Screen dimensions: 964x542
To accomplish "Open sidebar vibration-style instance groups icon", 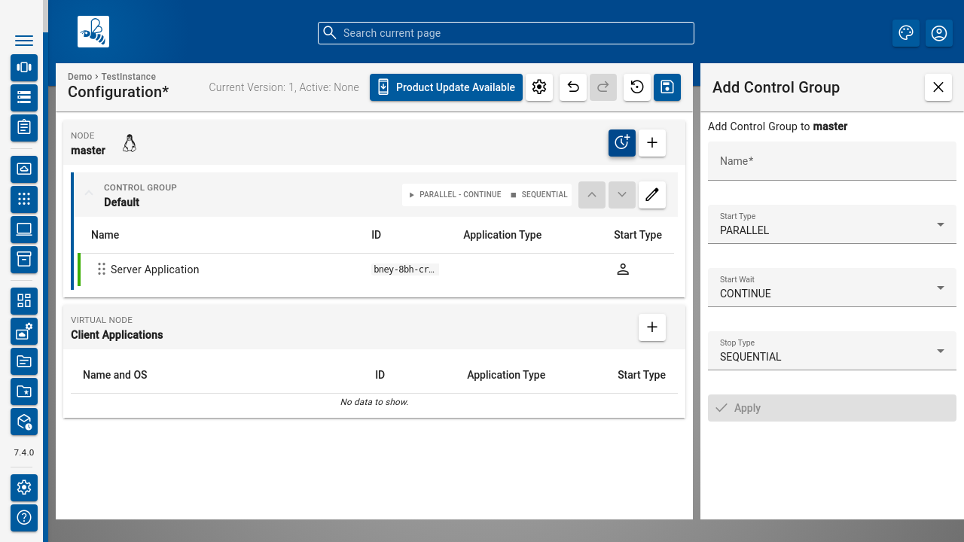I will pos(24,68).
